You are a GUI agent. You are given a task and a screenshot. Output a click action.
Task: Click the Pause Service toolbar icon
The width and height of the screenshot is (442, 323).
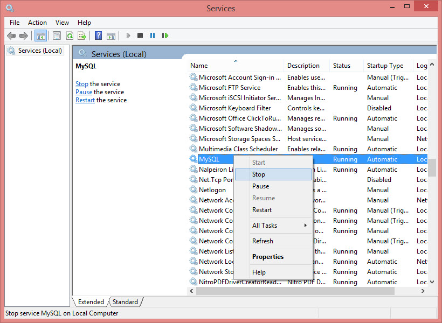(x=153, y=36)
